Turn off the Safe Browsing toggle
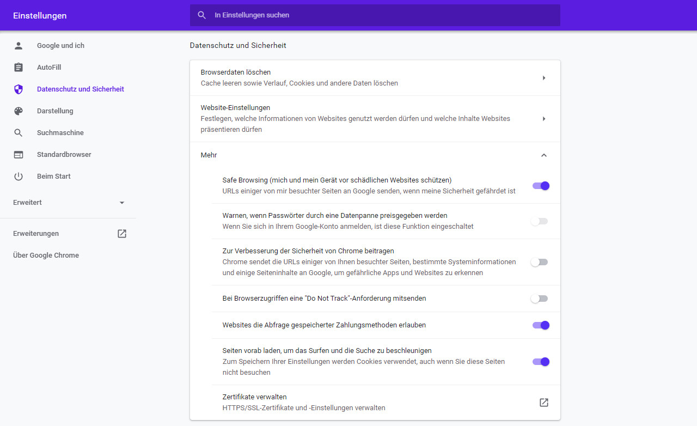Image resolution: width=697 pixels, height=426 pixels. tap(540, 186)
